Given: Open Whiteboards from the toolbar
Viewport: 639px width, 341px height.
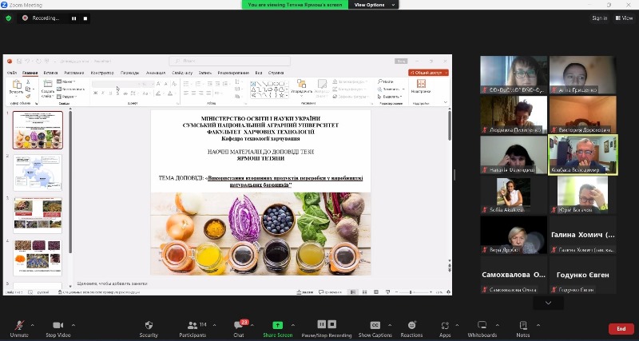Looking at the screenshot, I should pyautogui.click(x=482, y=325).
